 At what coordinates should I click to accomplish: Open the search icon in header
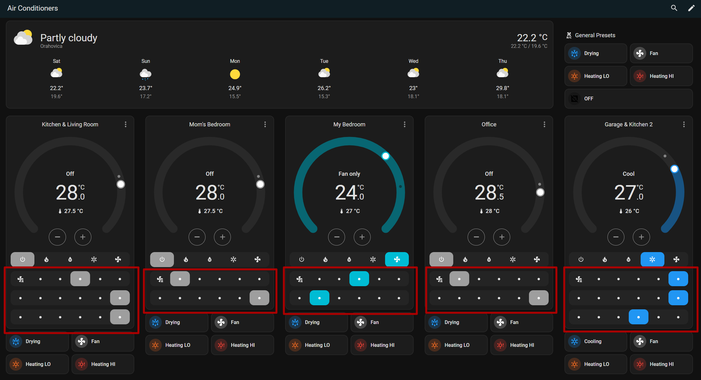(674, 8)
